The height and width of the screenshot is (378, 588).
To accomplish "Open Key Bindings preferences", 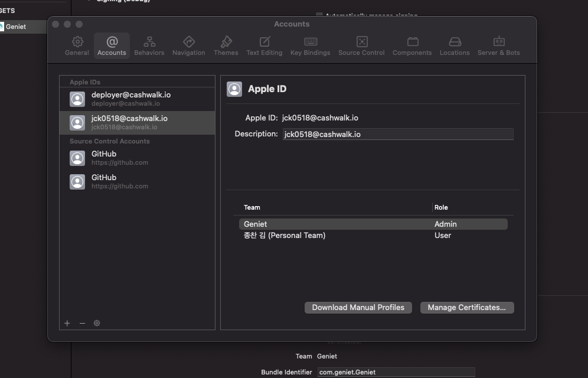I will pos(311,45).
